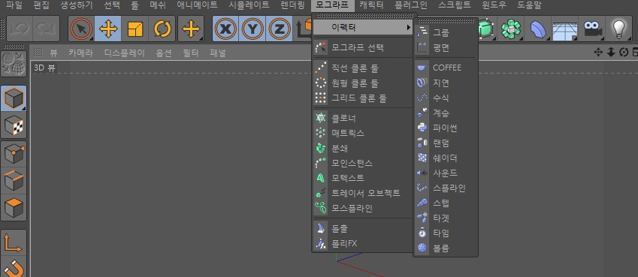
Task: Open the viewport 카메라 menu
Action: pyautogui.click(x=80, y=53)
